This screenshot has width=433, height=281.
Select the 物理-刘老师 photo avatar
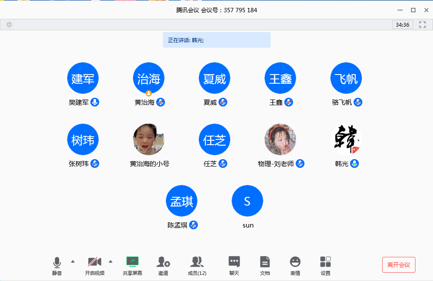pyautogui.click(x=280, y=139)
